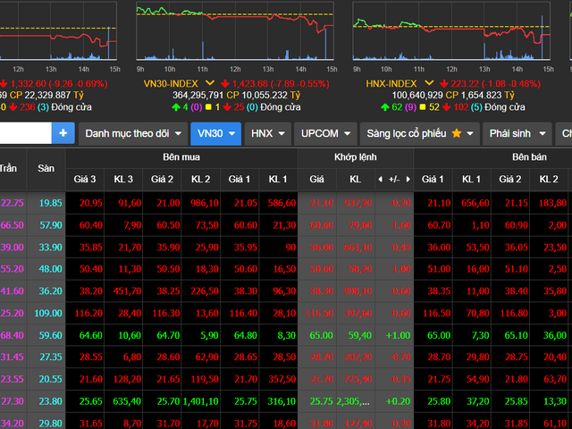Expand the VN30 dropdown
Screen dimensions: 572x429
click(x=215, y=134)
